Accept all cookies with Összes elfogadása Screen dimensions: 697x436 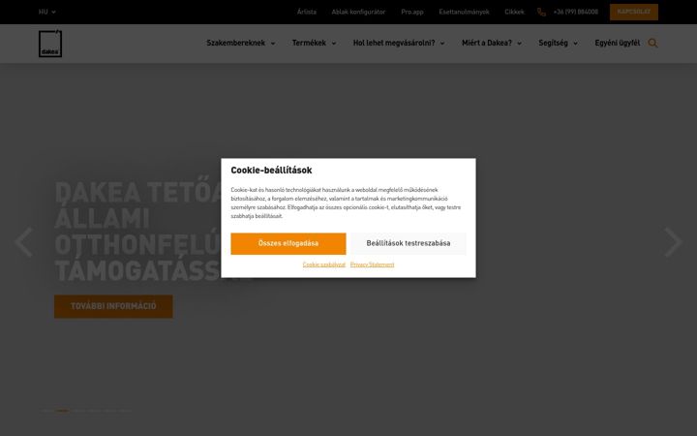tap(288, 244)
